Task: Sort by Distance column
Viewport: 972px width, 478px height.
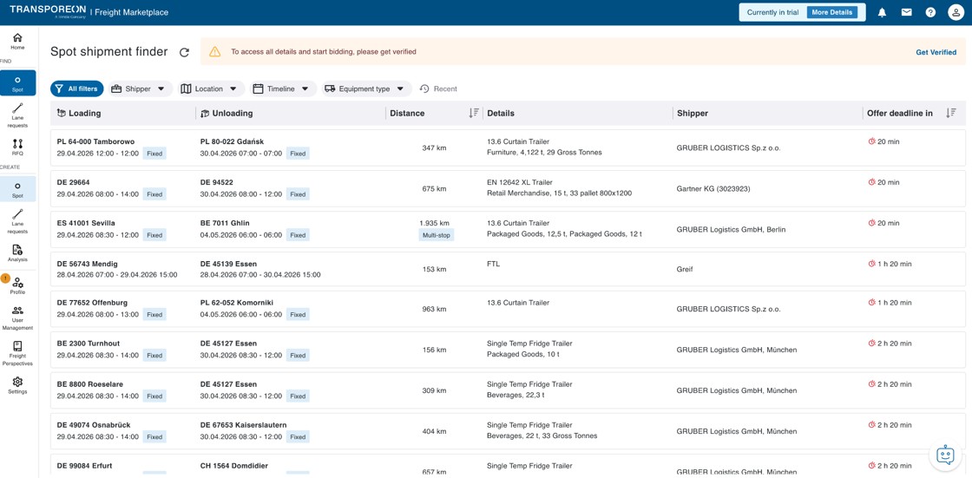Action: 474,113
